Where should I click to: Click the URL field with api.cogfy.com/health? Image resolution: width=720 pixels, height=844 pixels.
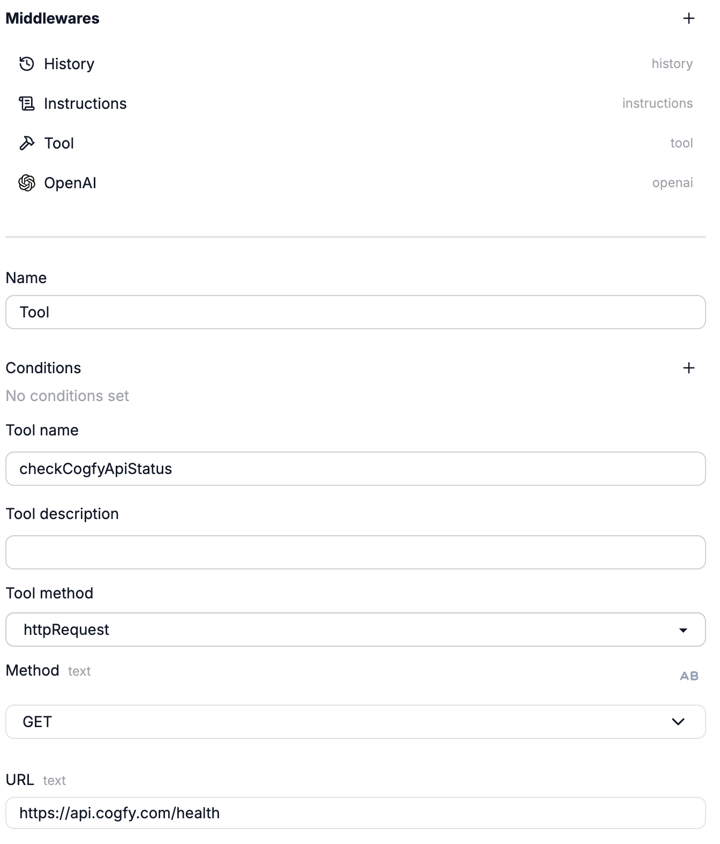[x=356, y=813]
